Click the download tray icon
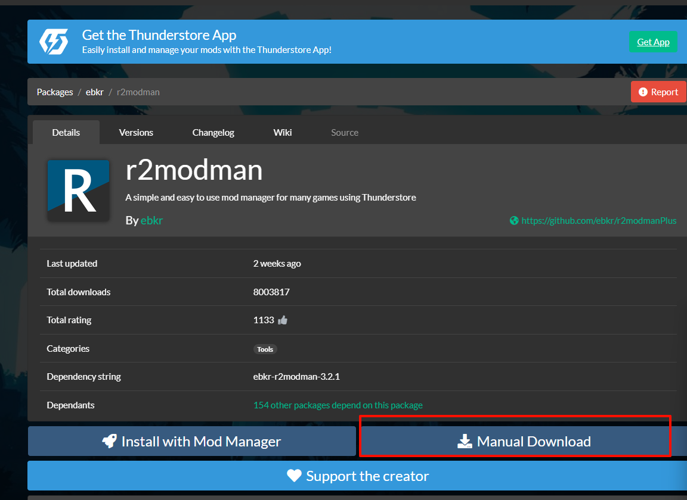 pyautogui.click(x=465, y=442)
